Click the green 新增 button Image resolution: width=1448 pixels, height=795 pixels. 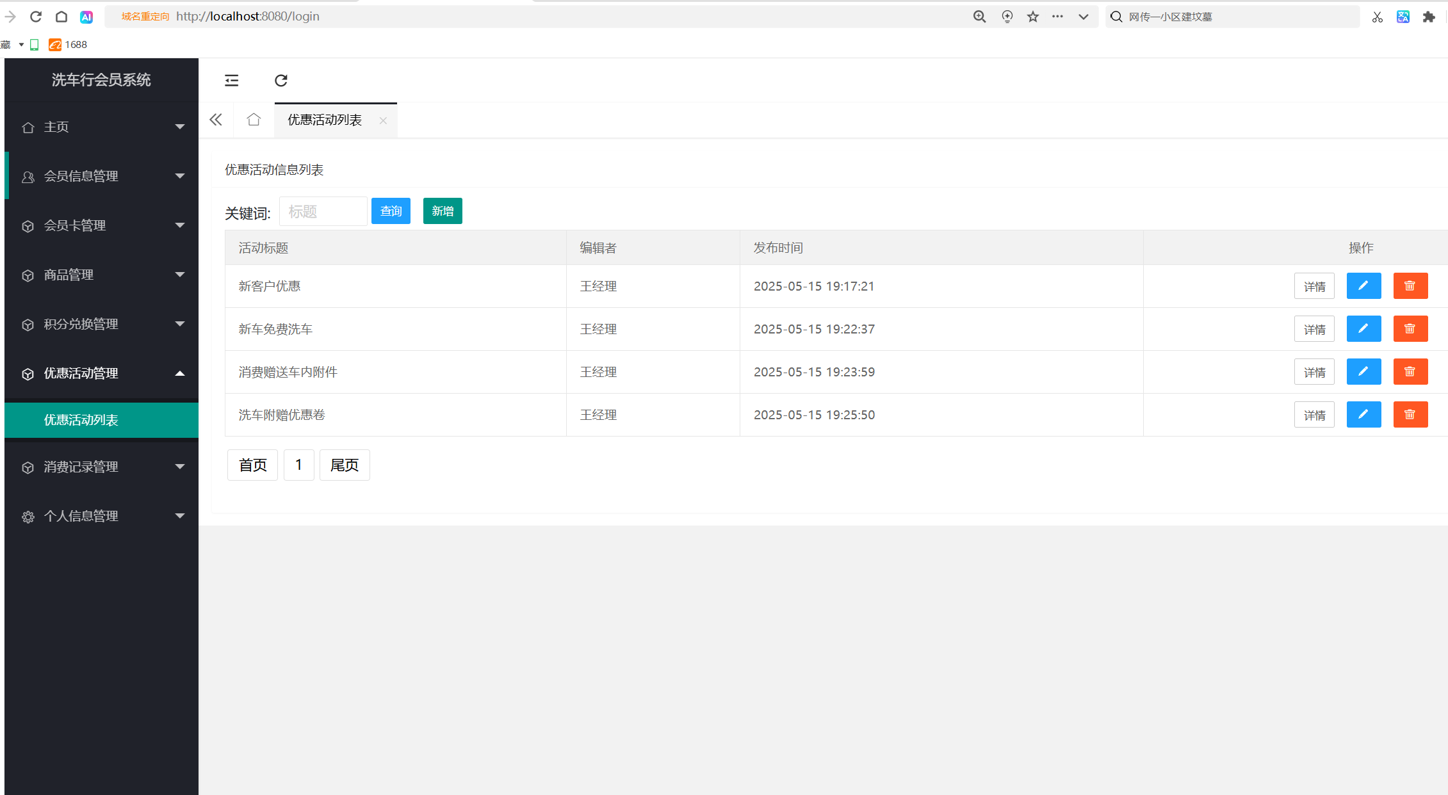point(443,211)
